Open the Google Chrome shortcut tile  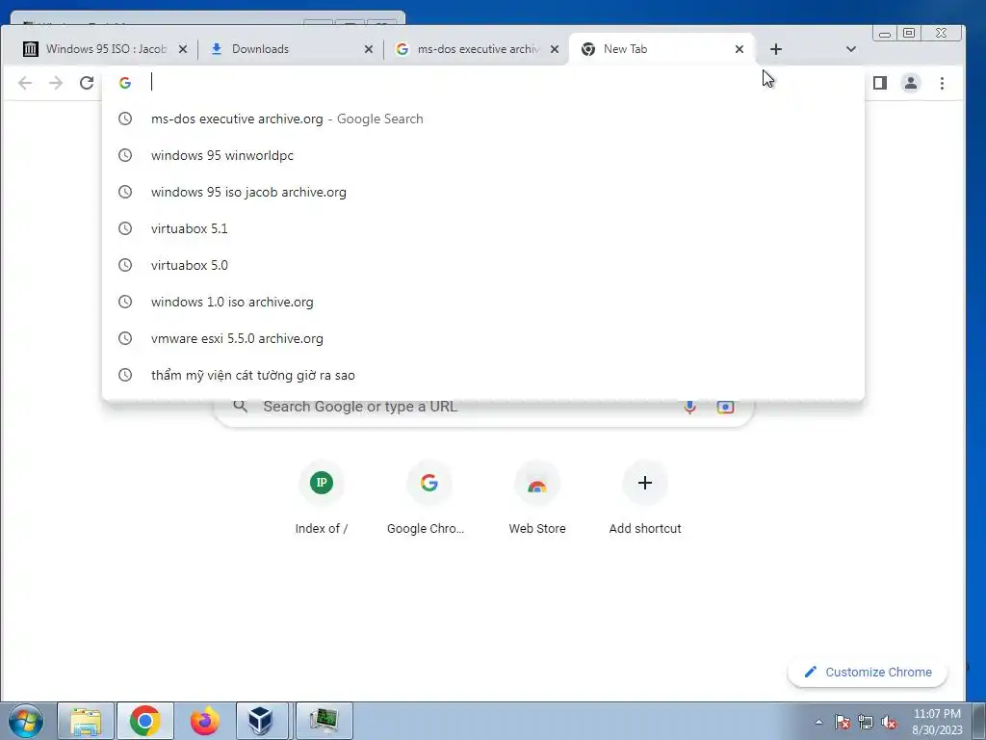428,498
